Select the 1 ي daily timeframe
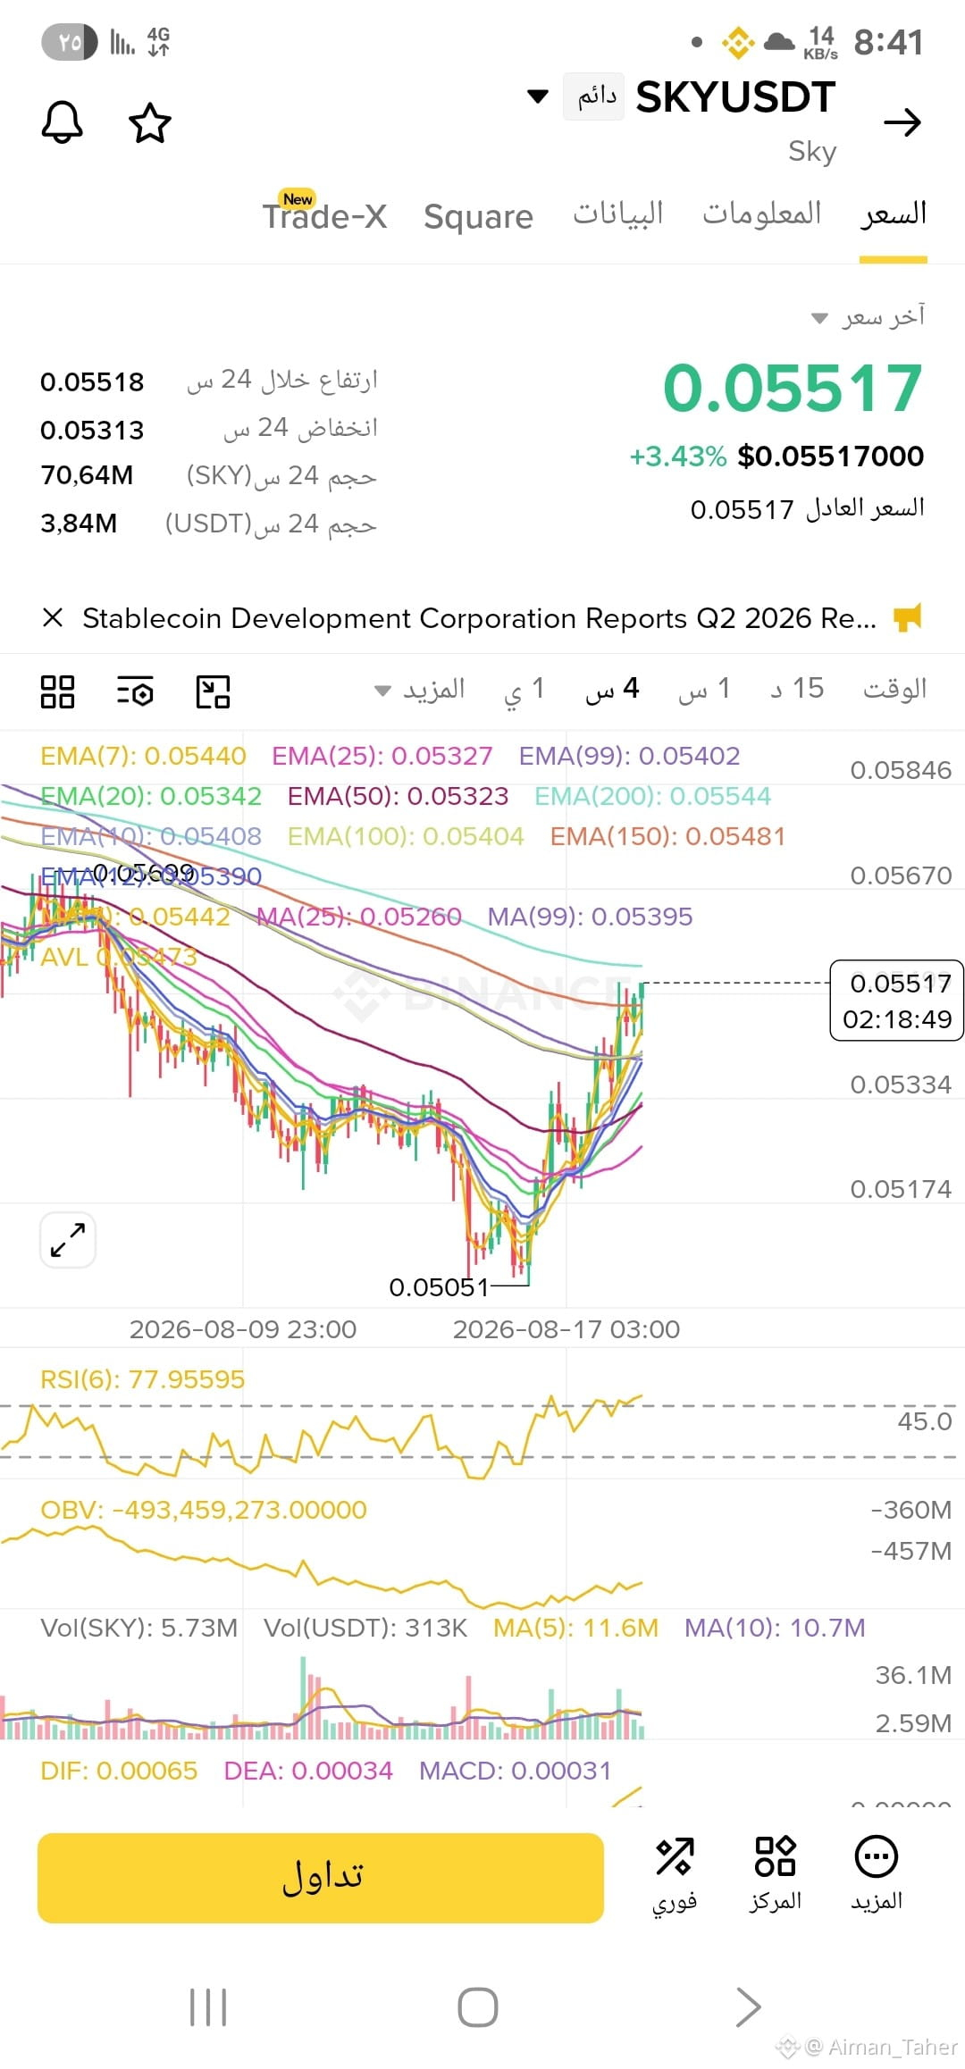This screenshot has height=2069, width=965. click(x=524, y=690)
